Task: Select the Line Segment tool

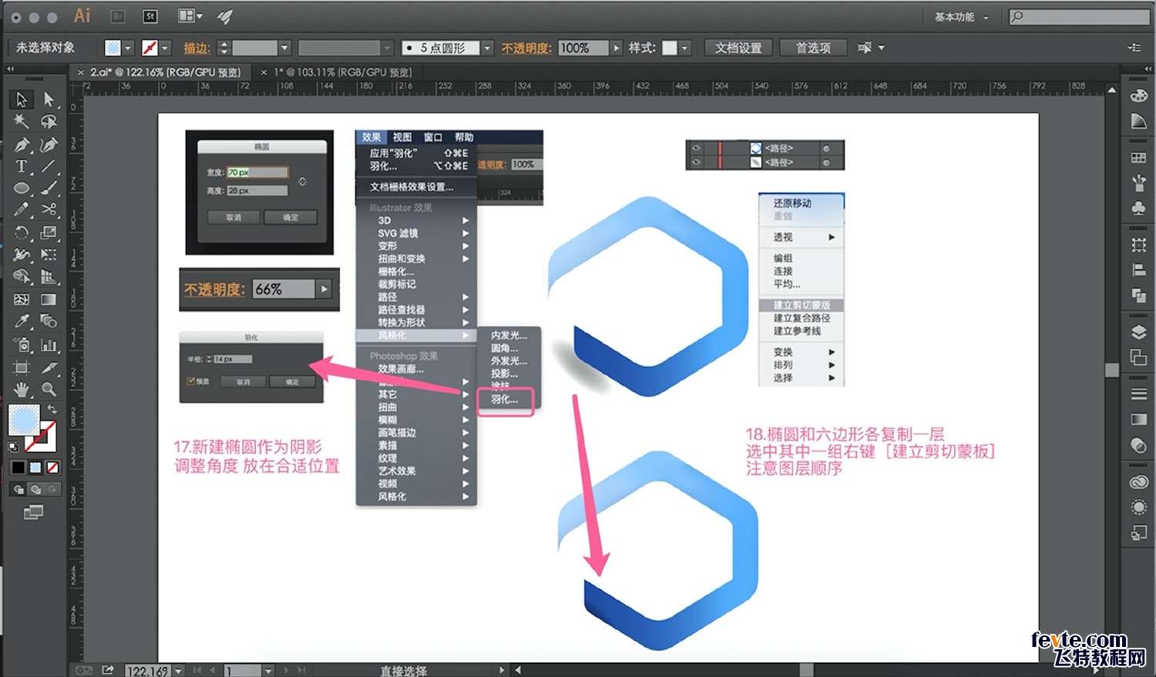Action: click(x=49, y=166)
